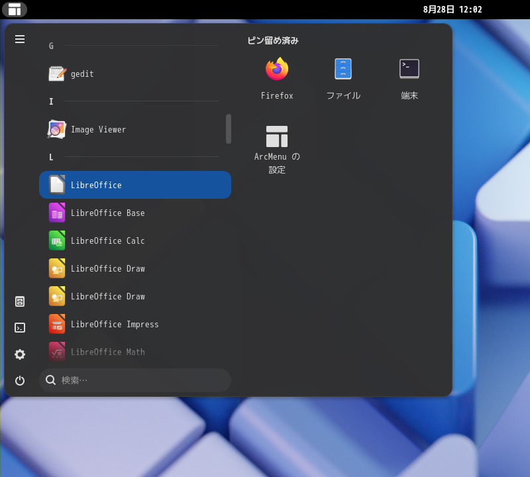Open the hamburger menu in ArcMenu sidebar
The width and height of the screenshot is (530, 477).
pos(20,39)
